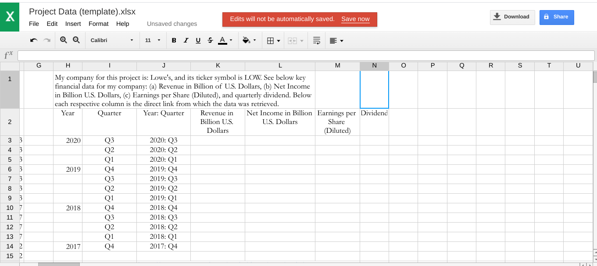Open the text color picker

[222, 40]
